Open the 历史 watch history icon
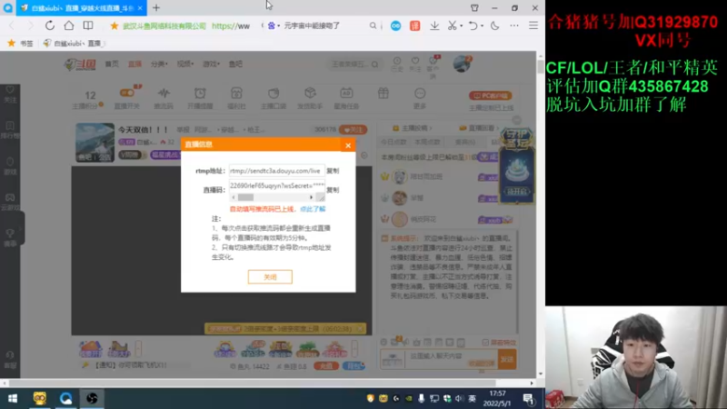The height and width of the screenshot is (409, 727). (397, 64)
